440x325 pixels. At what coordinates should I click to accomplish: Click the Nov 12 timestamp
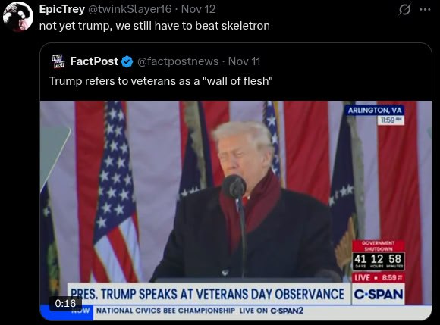pyautogui.click(x=198, y=9)
